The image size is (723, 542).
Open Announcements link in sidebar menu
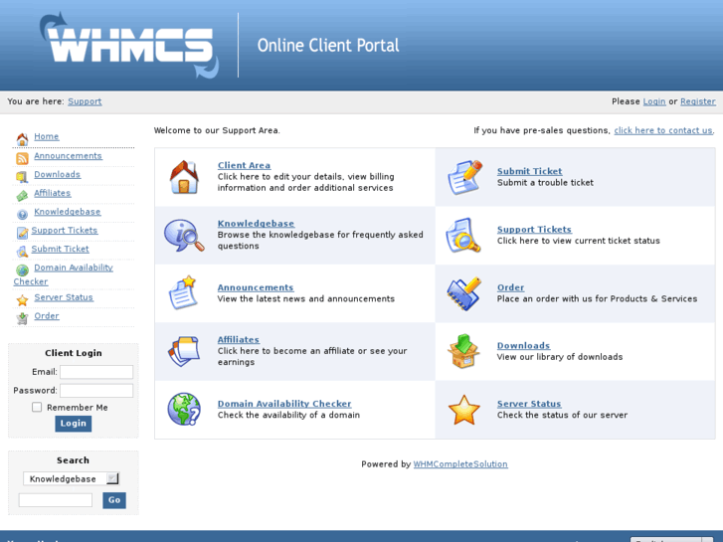click(x=68, y=156)
